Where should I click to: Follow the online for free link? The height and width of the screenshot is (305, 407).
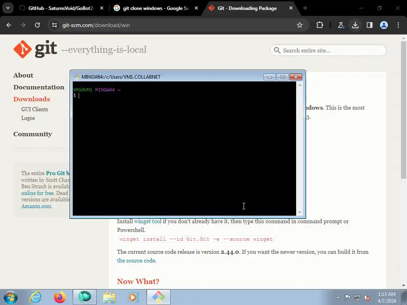[x=37, y=193]
